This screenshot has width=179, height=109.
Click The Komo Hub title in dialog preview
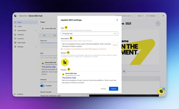pyautogui.click(x=69, y=78)
